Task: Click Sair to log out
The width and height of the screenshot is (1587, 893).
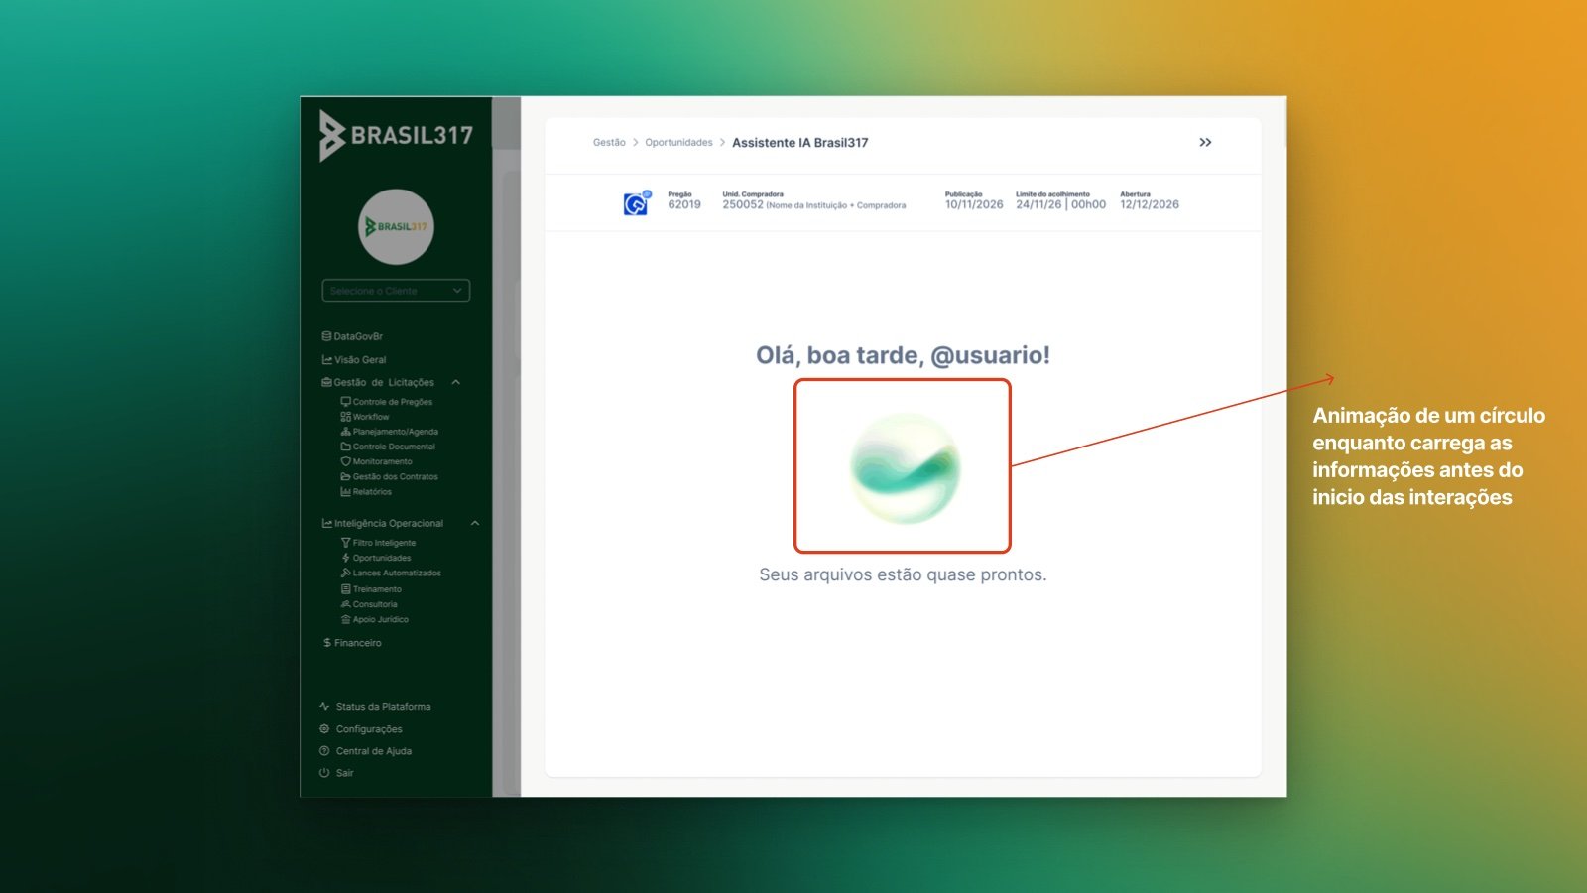Action: click(336, 773)
